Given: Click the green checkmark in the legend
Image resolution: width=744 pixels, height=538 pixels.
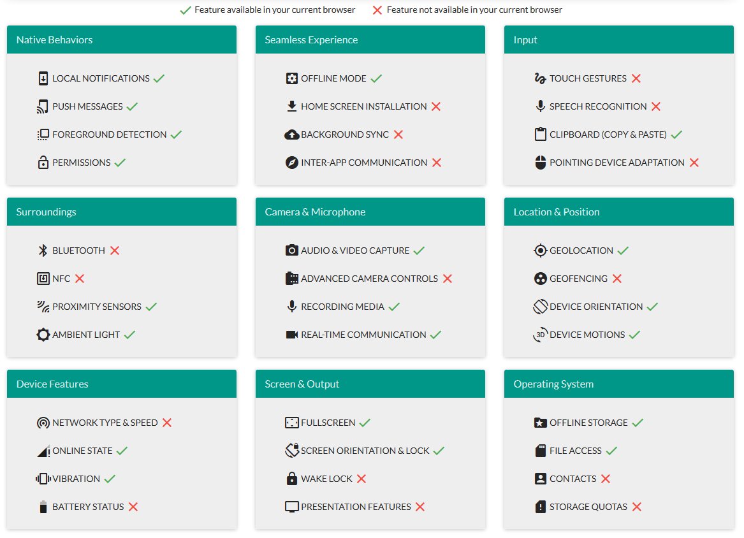Looking at the screenshot, I should point(186,10).
